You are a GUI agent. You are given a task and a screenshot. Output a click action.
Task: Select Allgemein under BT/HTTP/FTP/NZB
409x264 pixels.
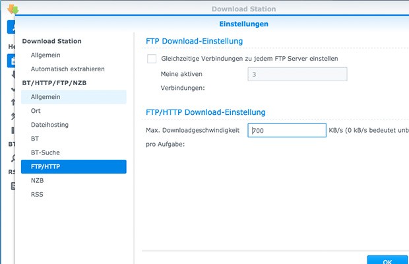(x=74, y=97)
